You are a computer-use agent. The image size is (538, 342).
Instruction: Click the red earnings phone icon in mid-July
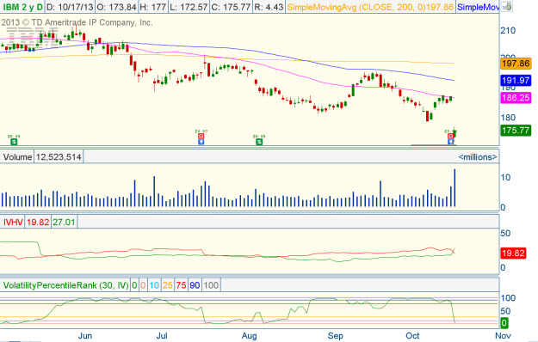[201, 137]
